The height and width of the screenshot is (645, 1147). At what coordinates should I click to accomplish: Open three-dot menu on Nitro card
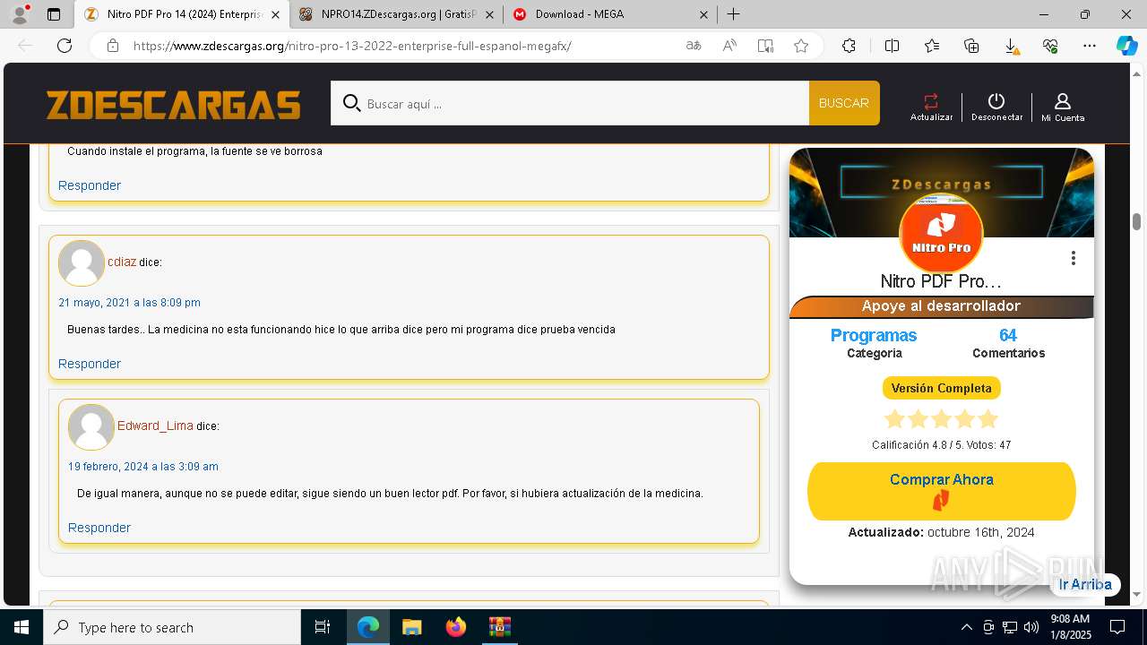[x=1073, y=258]
